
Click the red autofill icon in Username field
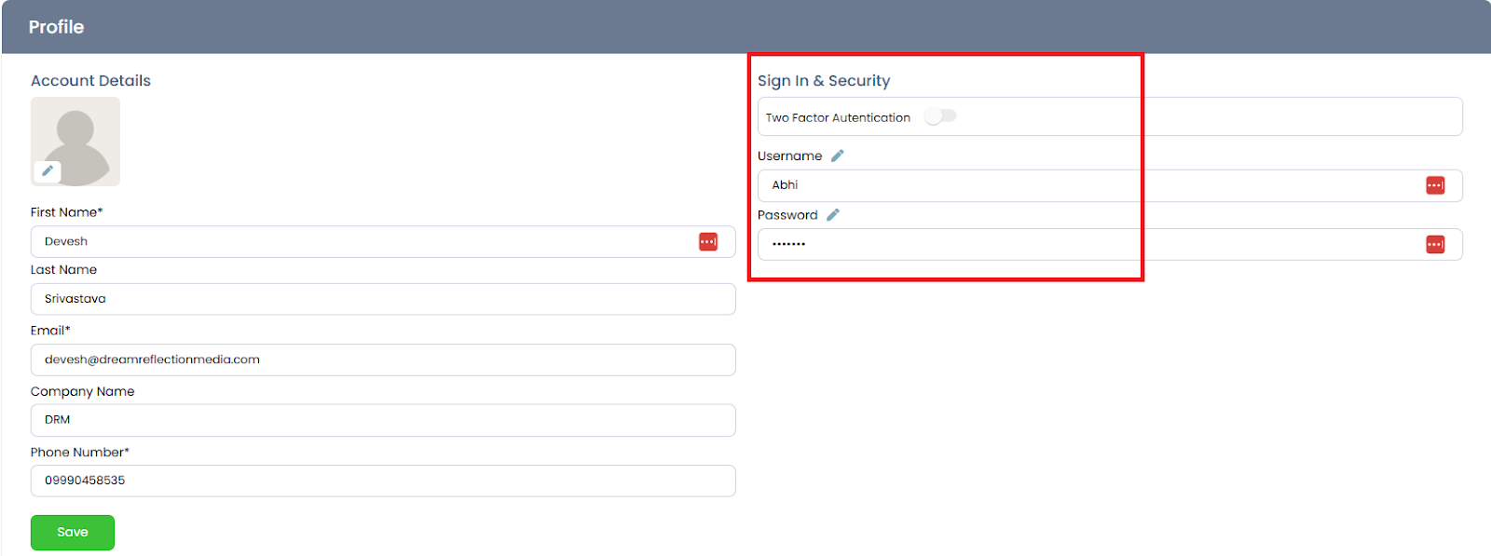click(x=1434, y=185)
